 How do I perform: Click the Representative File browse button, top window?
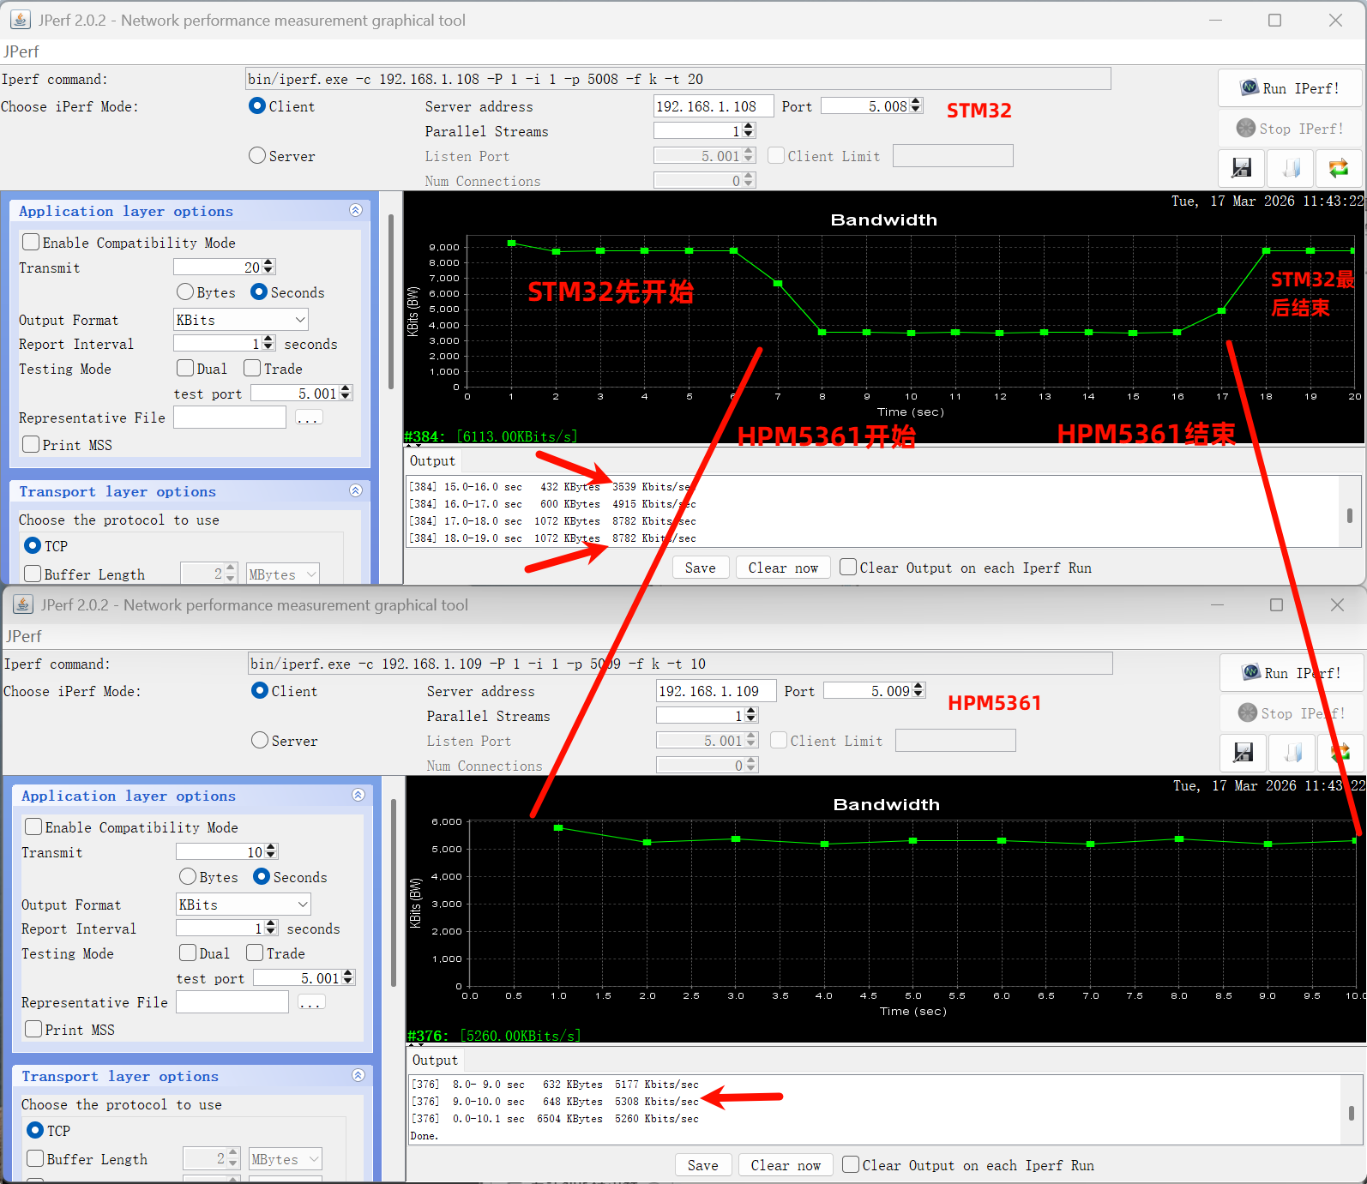click(x=309, y=418)
